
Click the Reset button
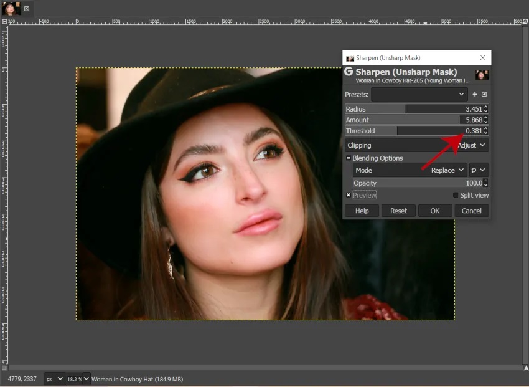pos(398,211)
